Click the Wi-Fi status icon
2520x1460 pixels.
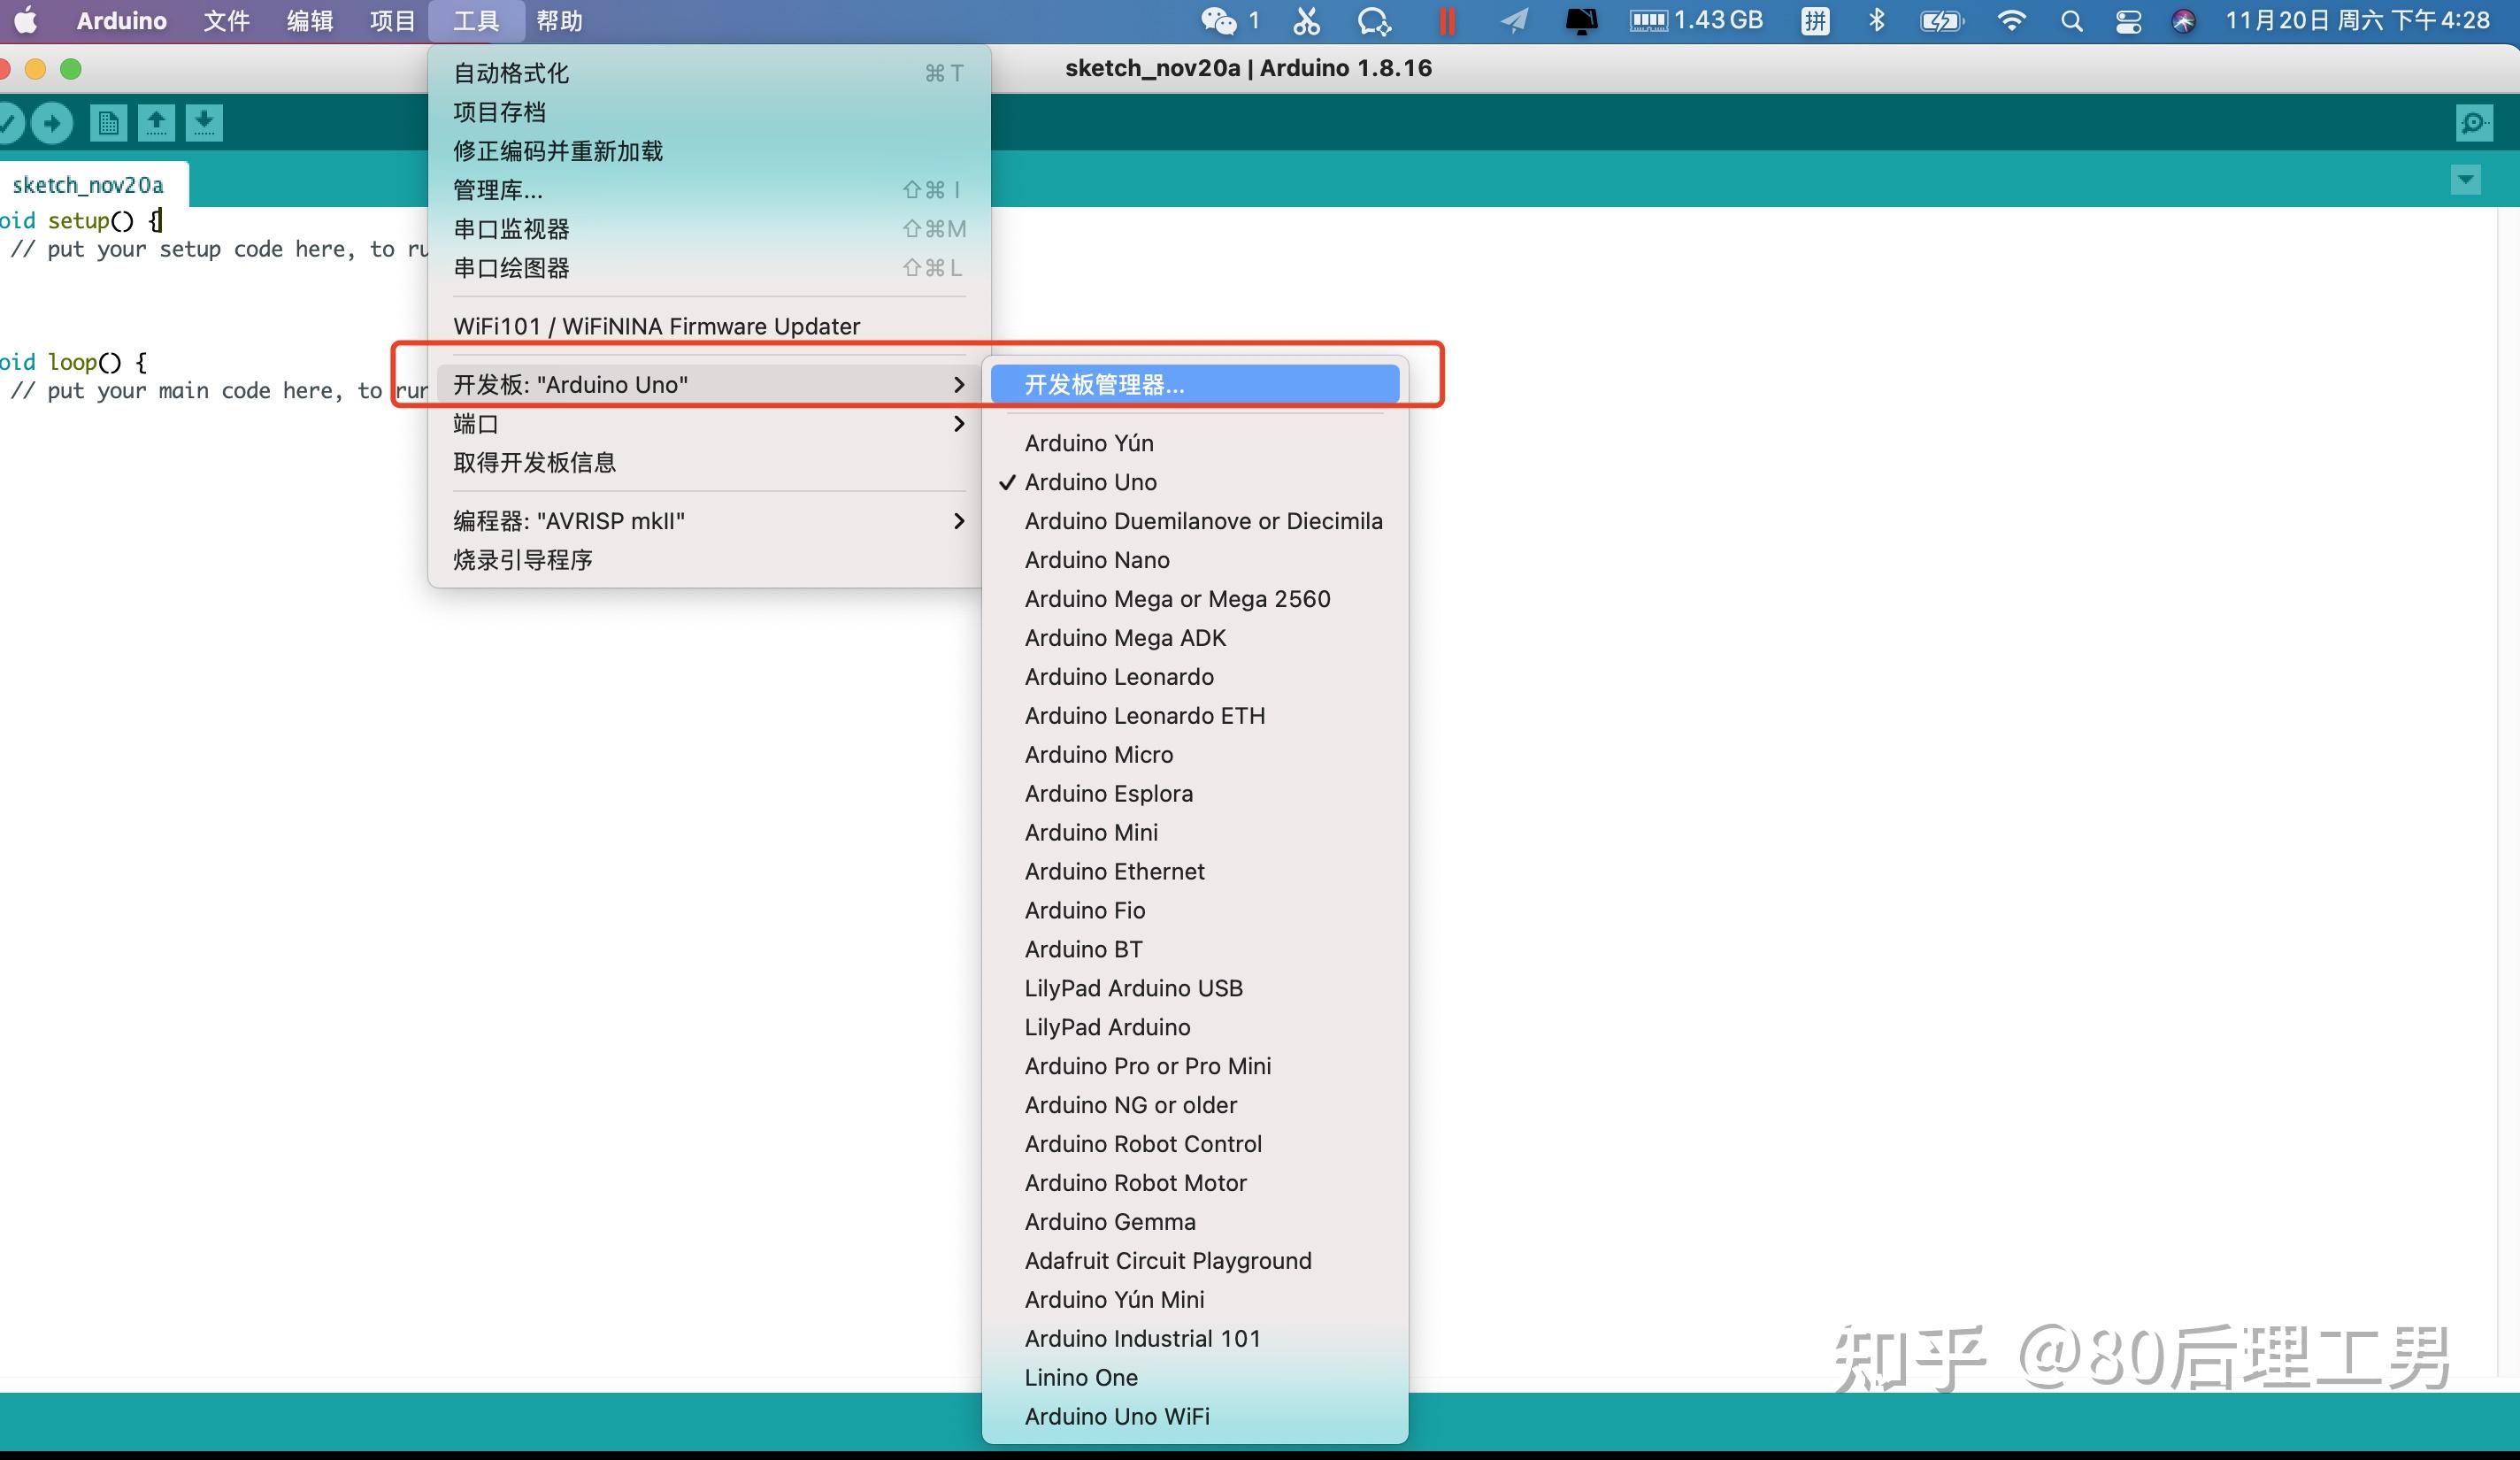tap(2010, 21)
